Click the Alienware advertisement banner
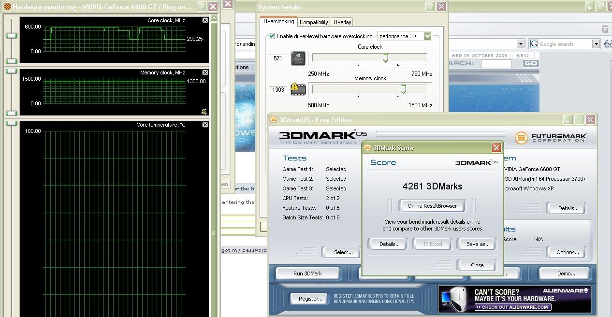 (514, 299)
